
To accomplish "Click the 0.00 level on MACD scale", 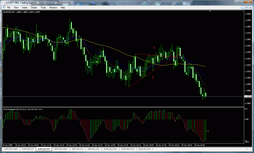I will click(x=247, y=119).
